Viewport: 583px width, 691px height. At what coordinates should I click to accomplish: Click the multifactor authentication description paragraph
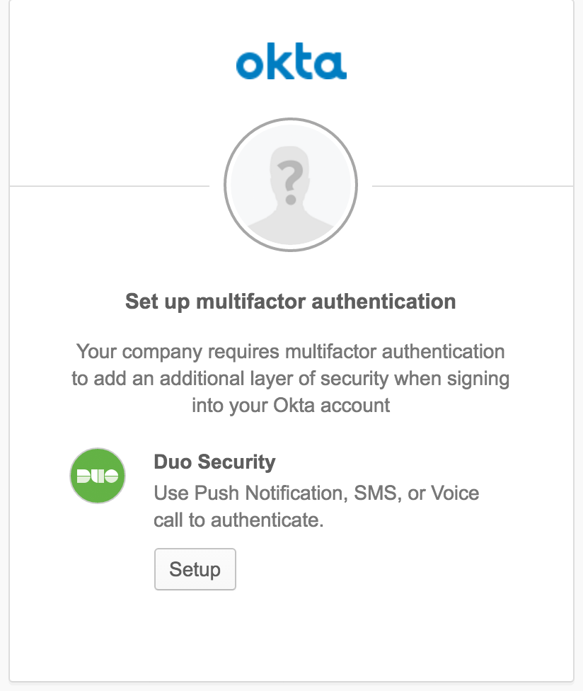[x=291, y=377]
